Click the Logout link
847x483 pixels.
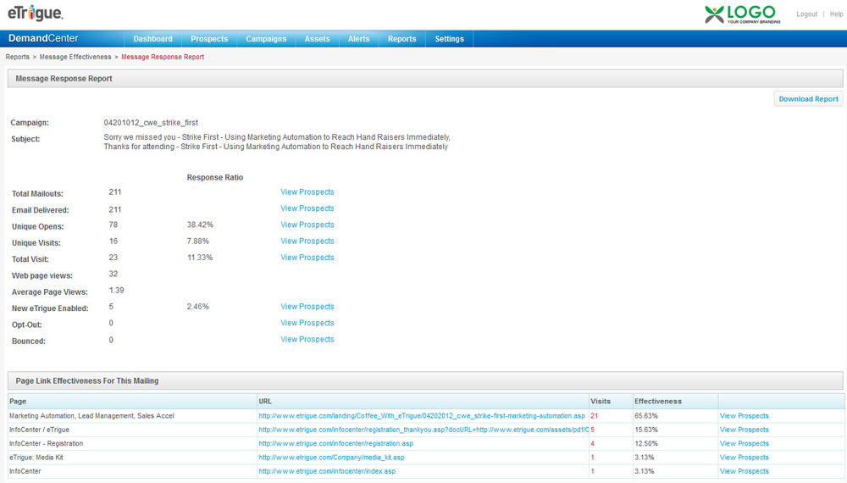click(x=806, y=14)
